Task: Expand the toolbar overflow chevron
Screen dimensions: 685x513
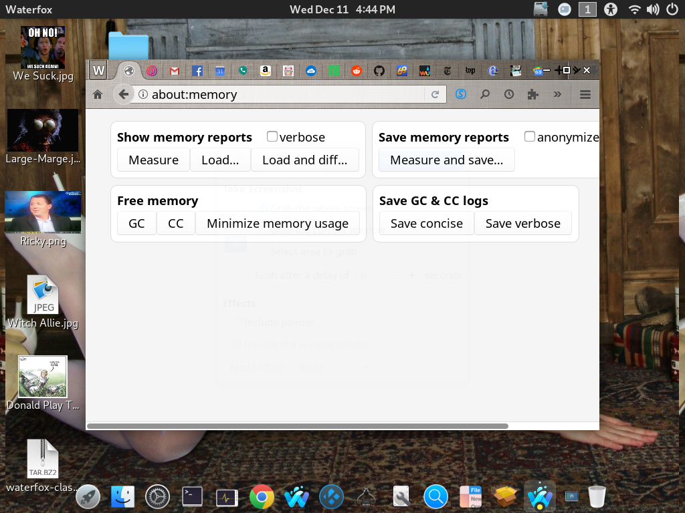Action: point(557,94)
